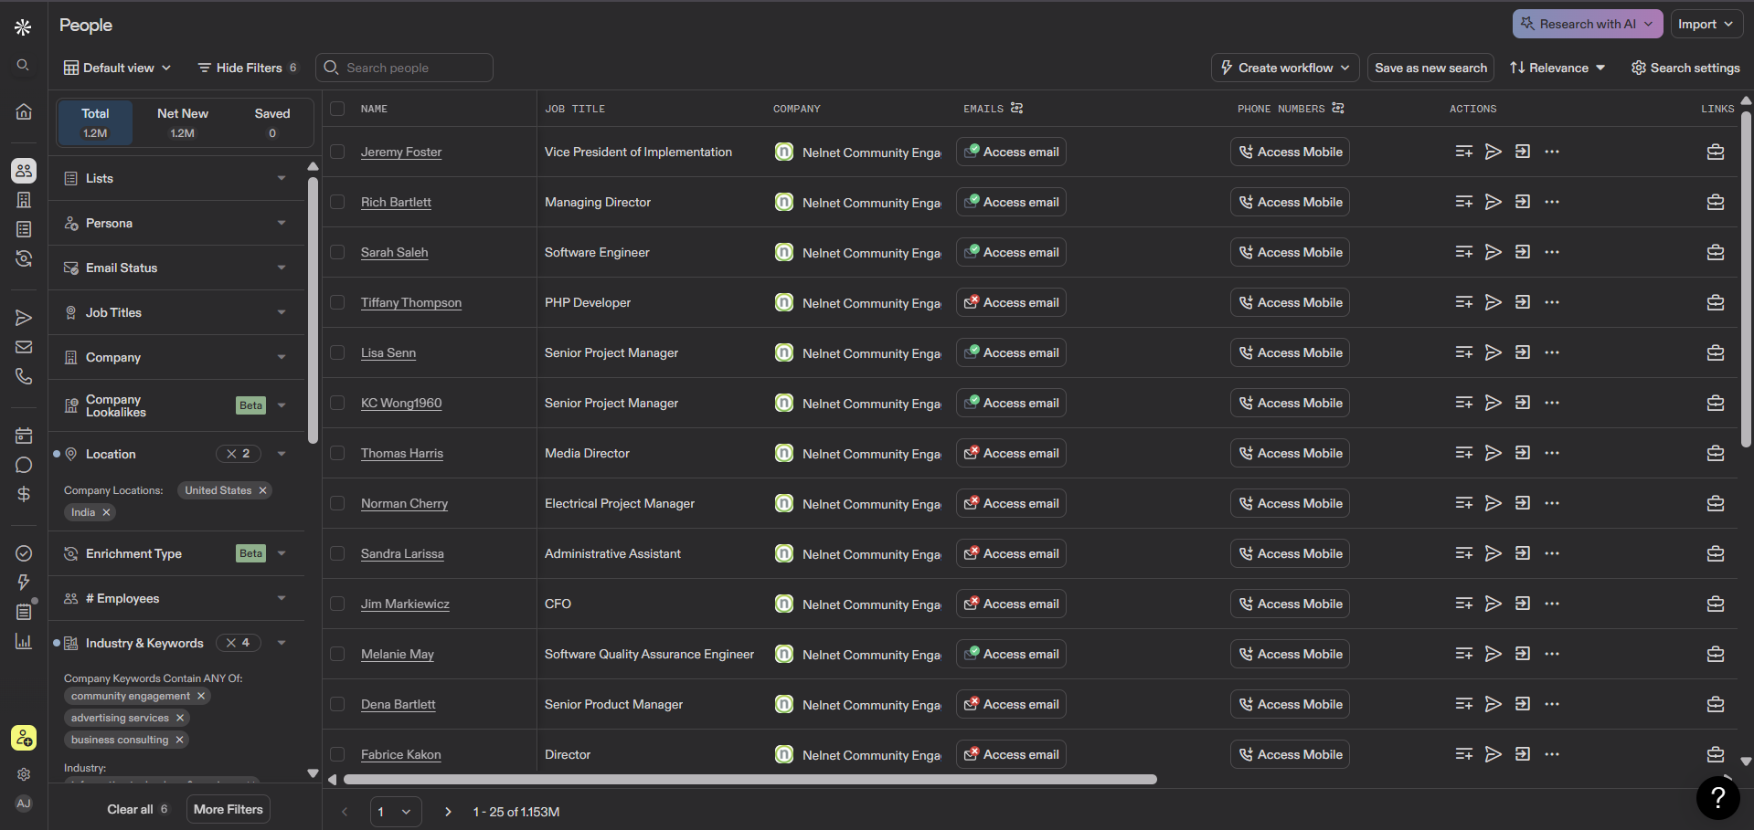Click Hide Filters button
Screen dimensions: 1754x830
(x=247, y=68)
